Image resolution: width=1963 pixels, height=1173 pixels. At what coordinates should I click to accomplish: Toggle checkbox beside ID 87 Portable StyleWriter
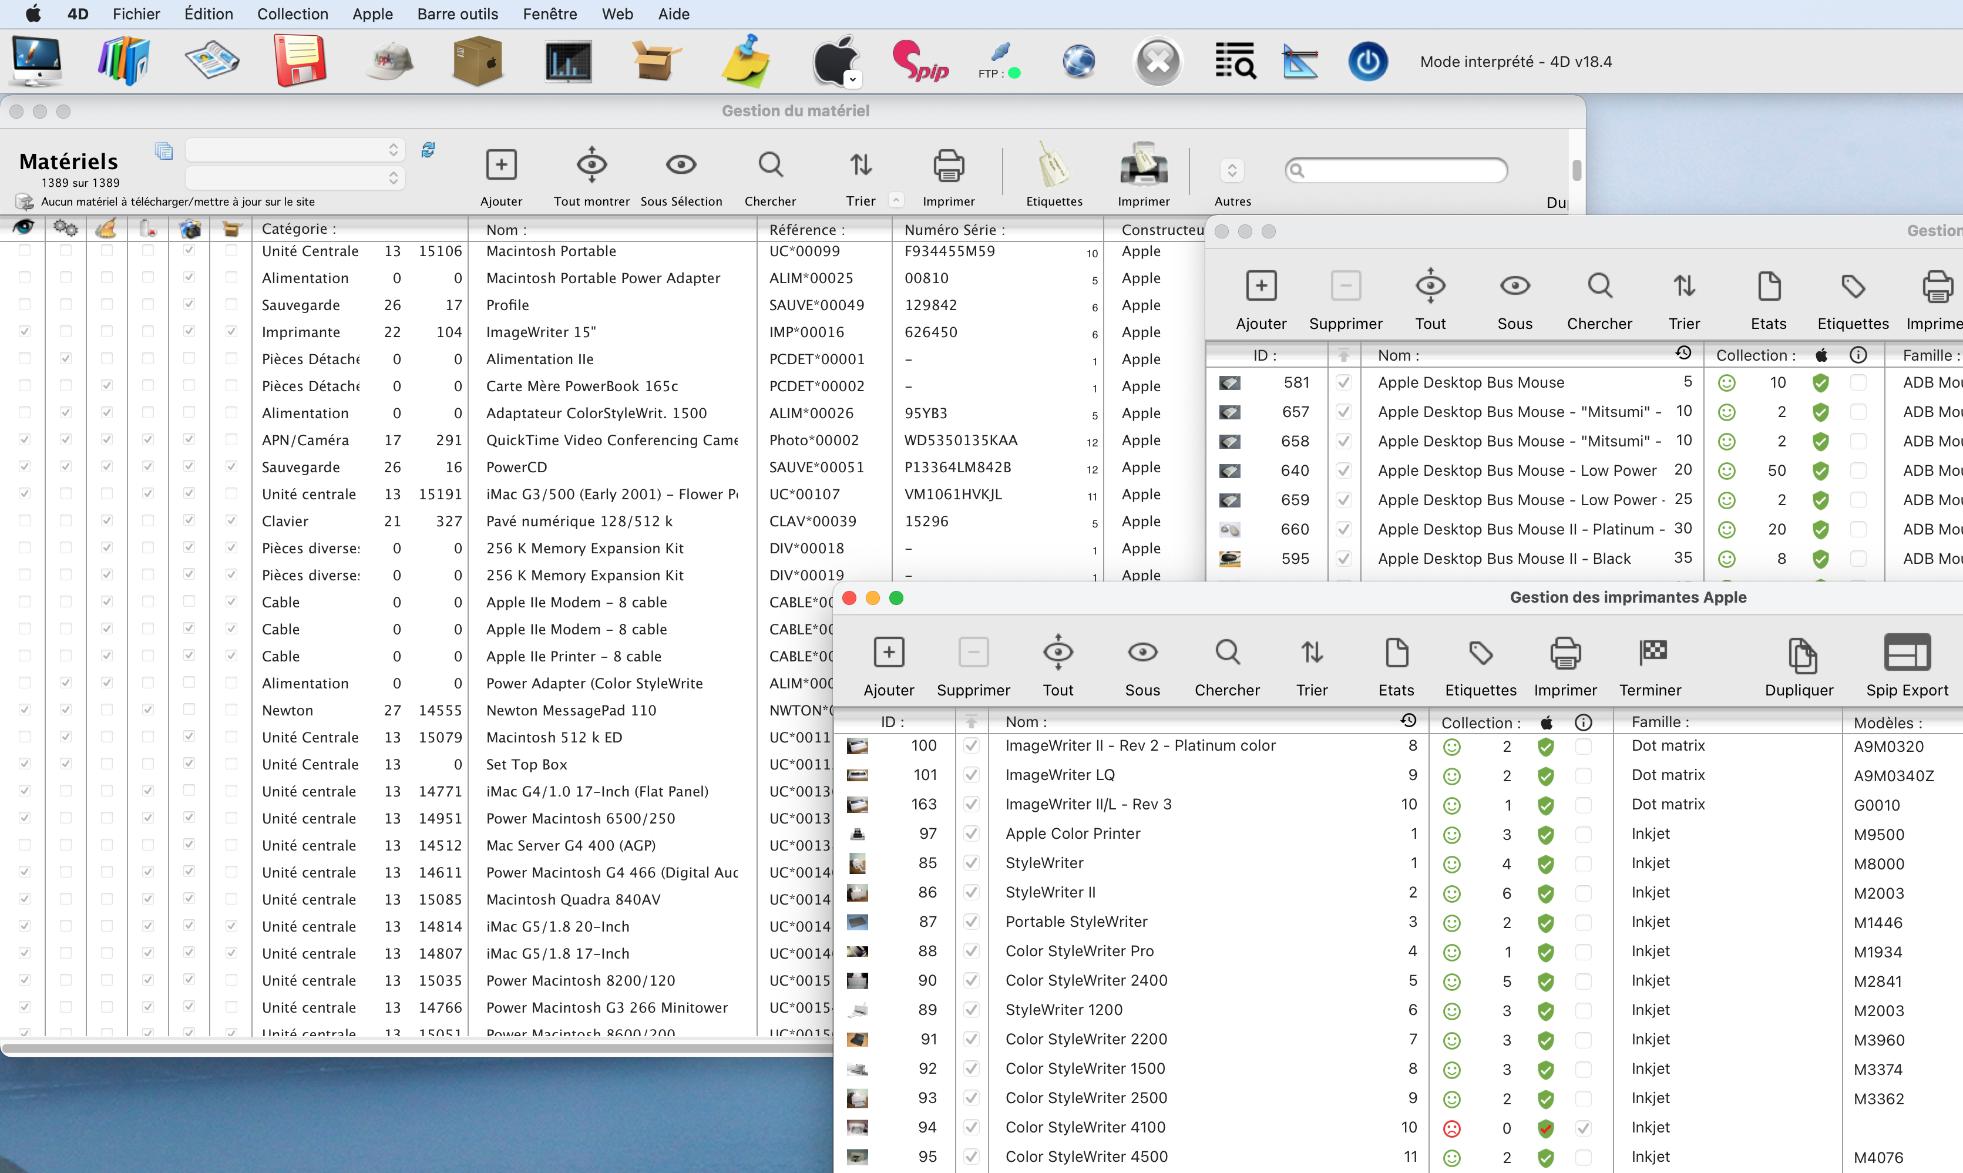(x=972, y=922)
